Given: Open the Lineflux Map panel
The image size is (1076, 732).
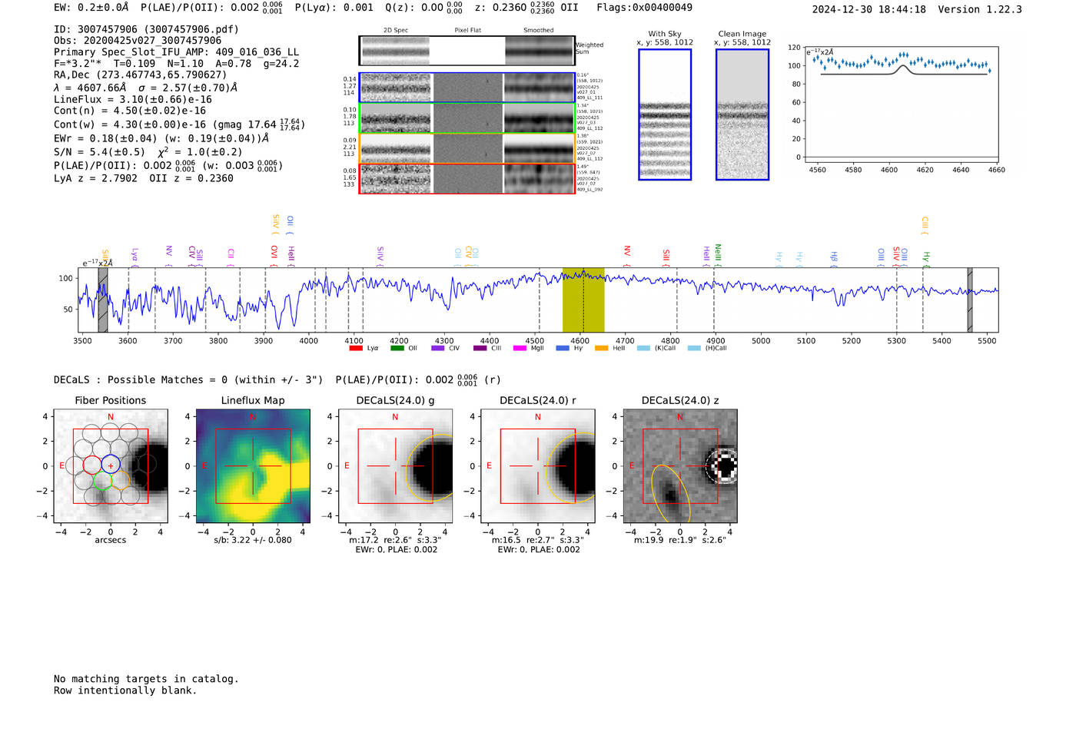Looking at the screenshot, I should tap(253, 466).
